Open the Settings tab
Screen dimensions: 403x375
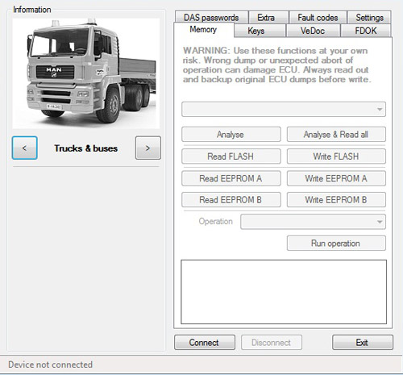point(369,18)
